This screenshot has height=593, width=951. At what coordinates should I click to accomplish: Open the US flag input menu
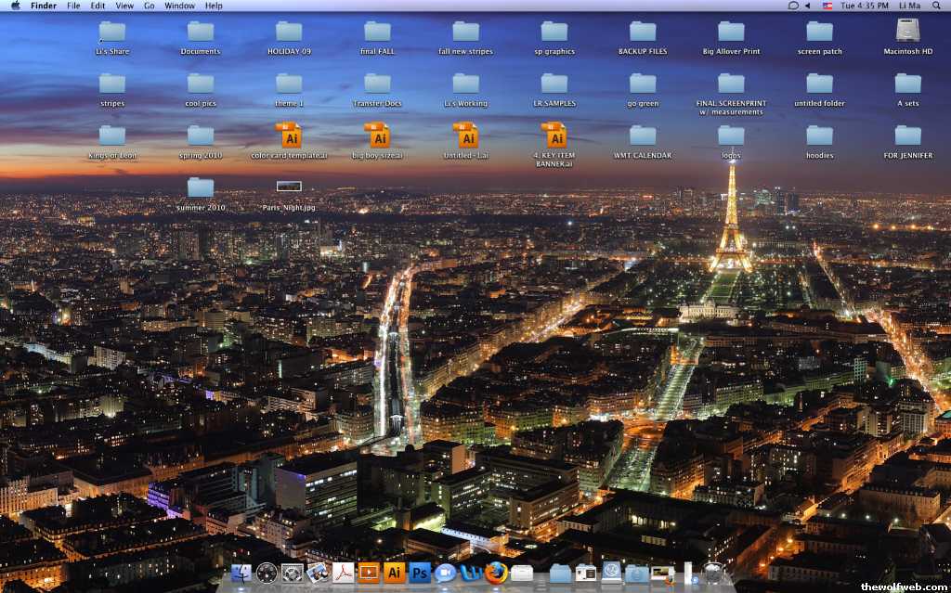click(x=827, y=6)
